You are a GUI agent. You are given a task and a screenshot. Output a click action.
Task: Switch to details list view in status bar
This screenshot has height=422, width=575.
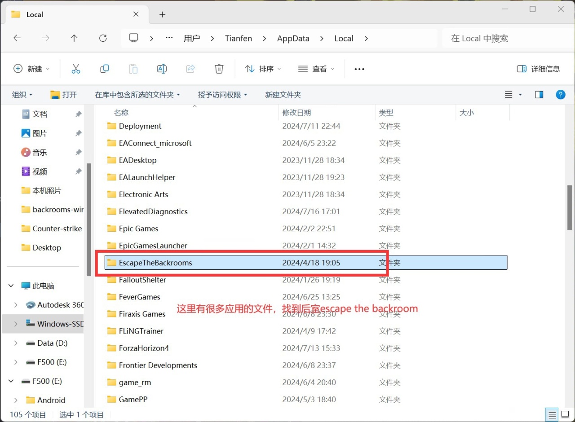[552, 414]
